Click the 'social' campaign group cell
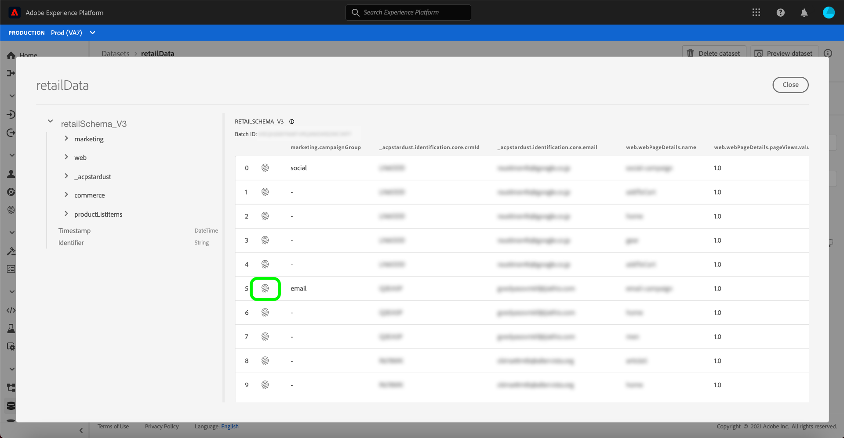This screenshot has height=438, width=844. [298, 168]
